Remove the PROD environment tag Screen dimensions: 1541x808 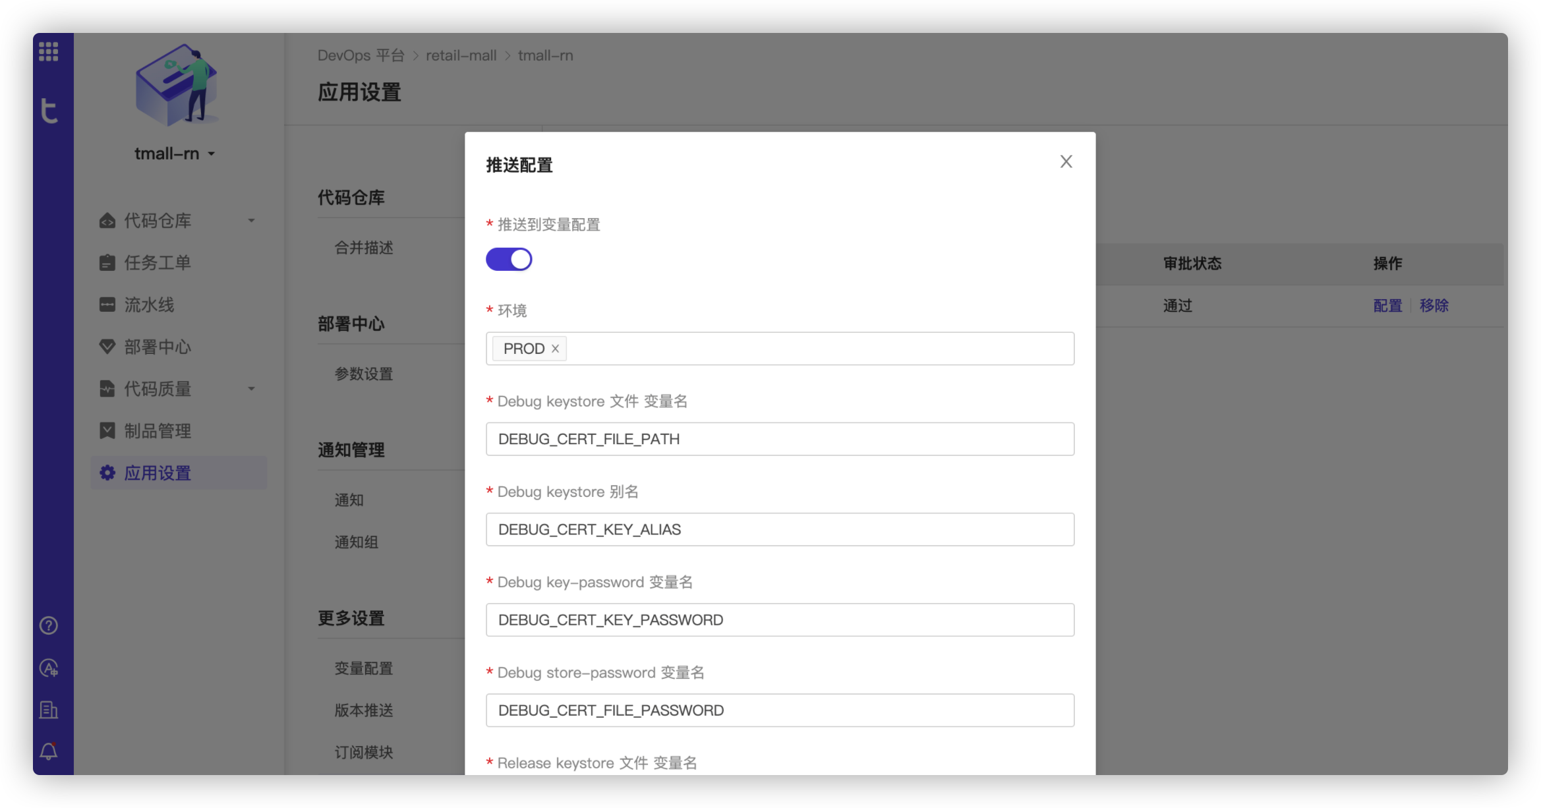coord(554,349)
